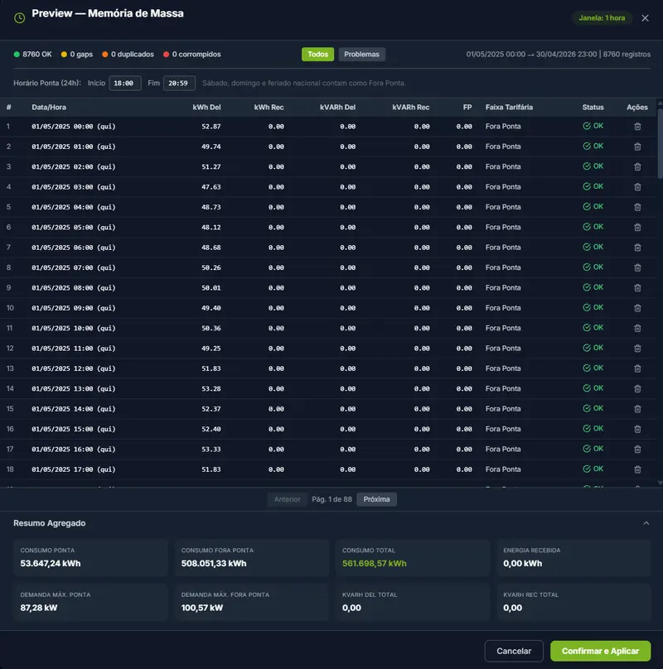Delete the 01/05/2025 00:00 record

click(x=637, y=127)
